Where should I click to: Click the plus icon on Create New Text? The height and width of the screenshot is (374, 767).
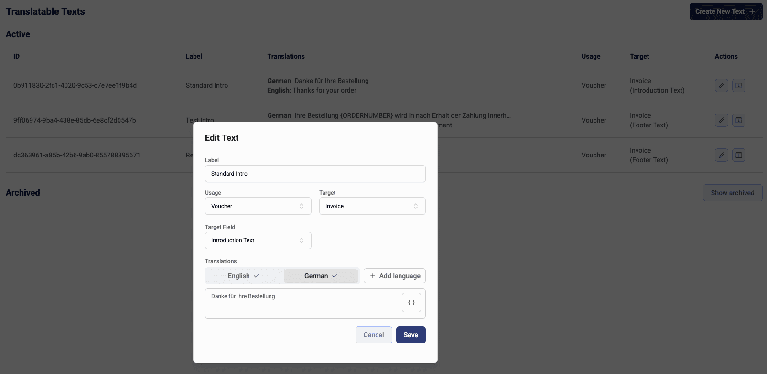point(752,11)
